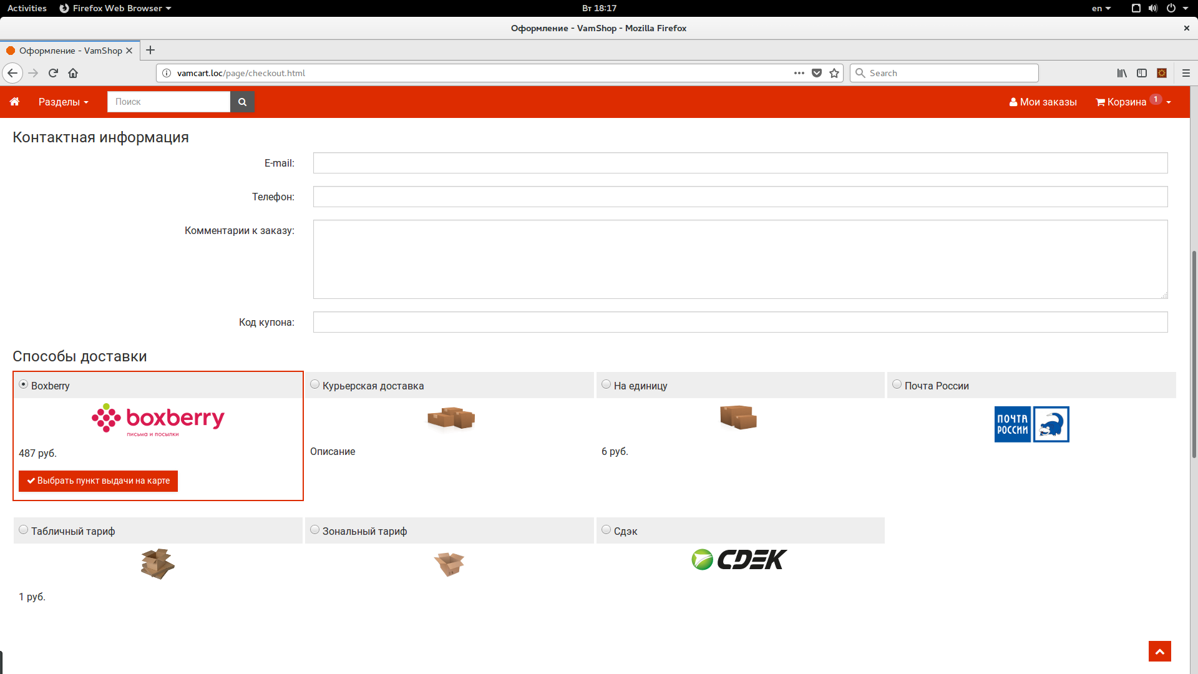Screen dimensions: 1198x674
Task: Click the Код купона input field
Action: click(x=740, y=322)
